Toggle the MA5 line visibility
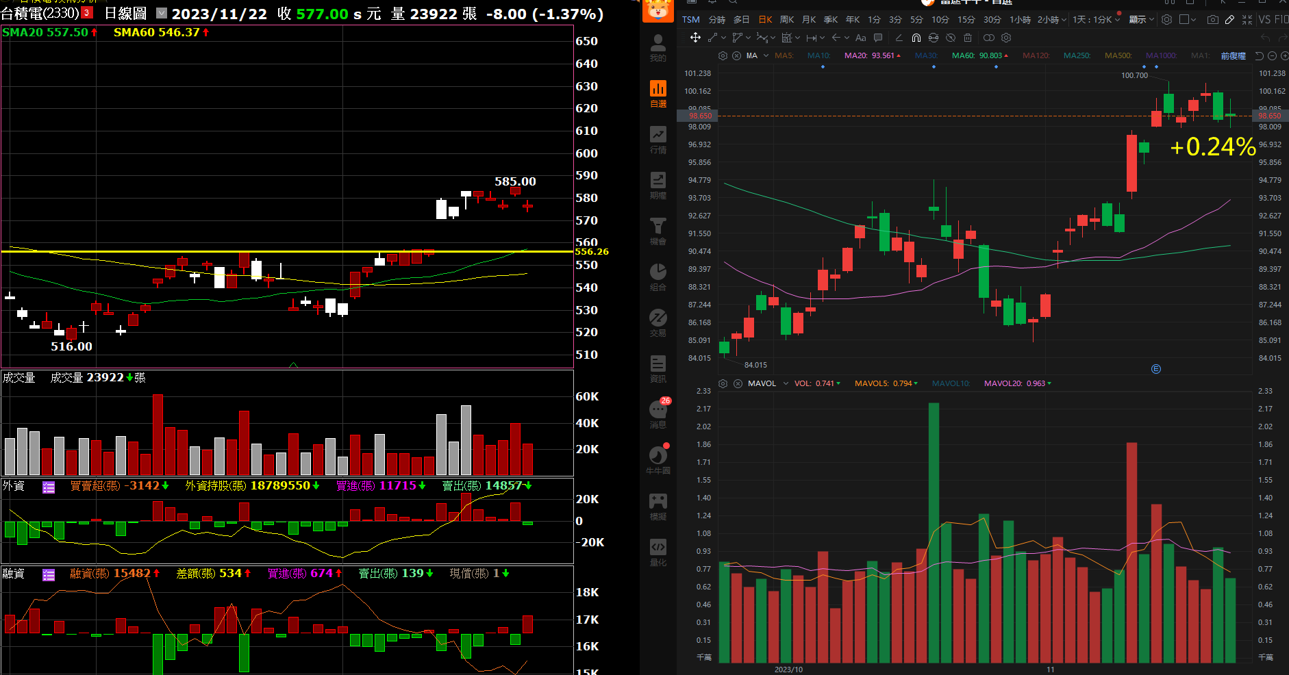 pos(784,55)
